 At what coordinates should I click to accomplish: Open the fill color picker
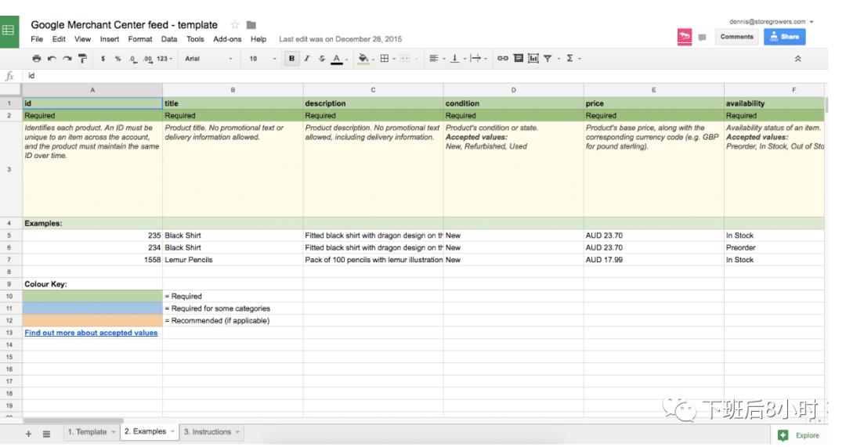click(x=365, y=59)
